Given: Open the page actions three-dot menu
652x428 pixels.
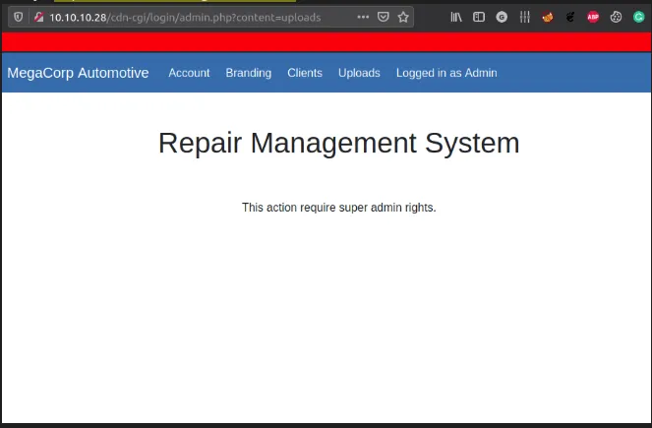Looking at the screenshot, I should (x=363, y=17).
